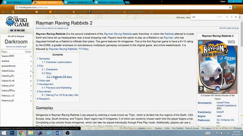Image resolution: width=243 pixels, height=136 pixels.
Task: Open Kodi from the taskbar
Action: coord(49,133)
